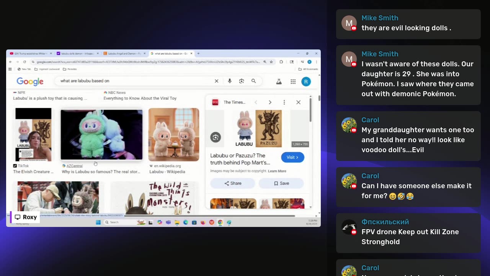
Task: Open Google Labs flask icon
Action: pyautogui.click(x=279, y=81)
